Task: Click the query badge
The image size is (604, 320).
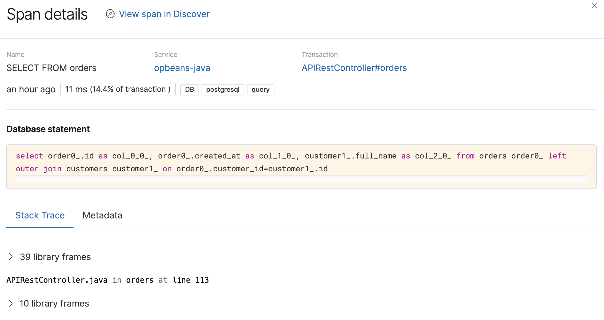Action: pos(260,90)
